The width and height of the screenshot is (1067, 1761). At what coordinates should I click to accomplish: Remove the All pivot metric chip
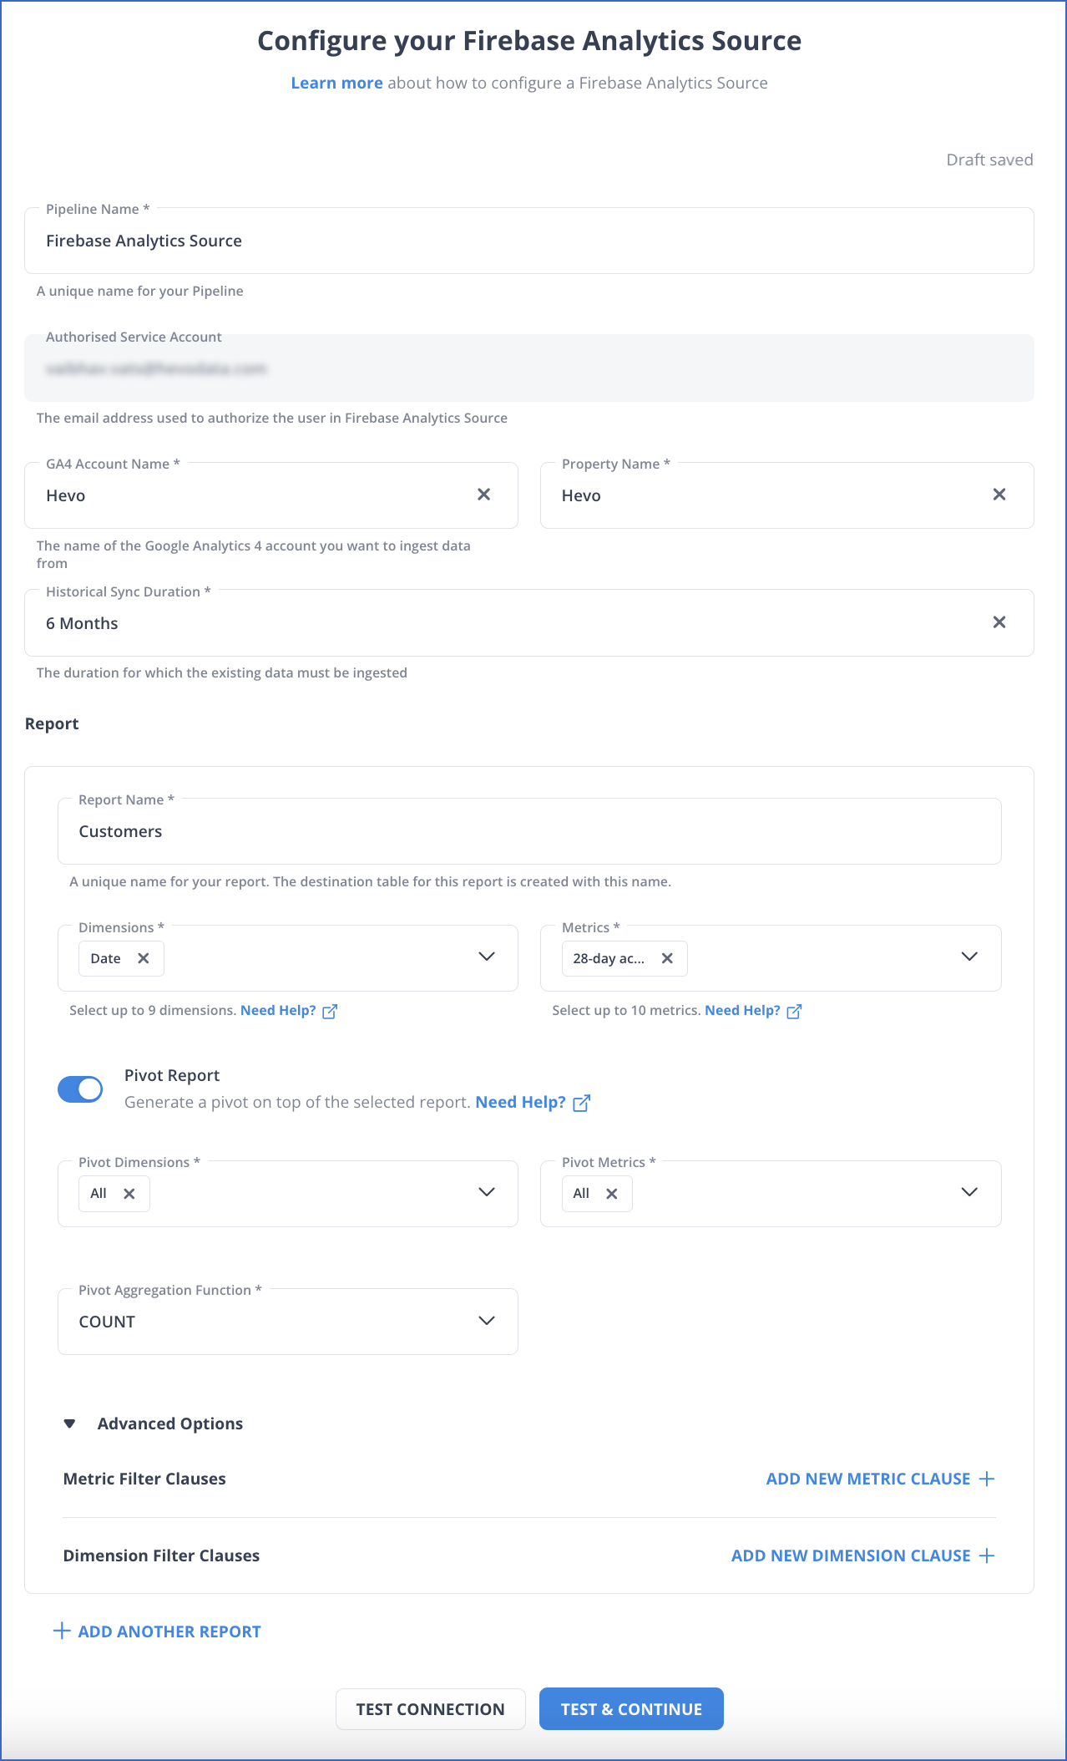(612, 1194)
